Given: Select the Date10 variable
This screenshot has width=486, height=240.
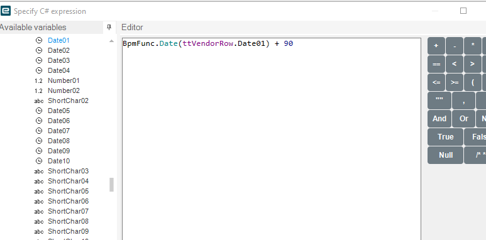Looking at the screenshot, I should click(58, 161).
